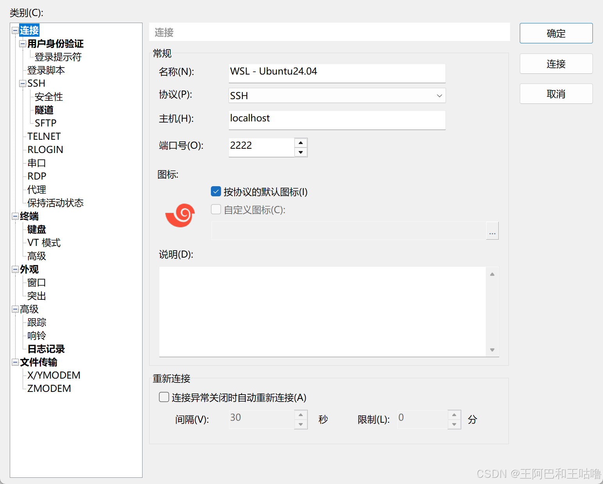This screenshot has width=603, height=484.
Task: Click the custom icon path field
Action: click(349, 231)
